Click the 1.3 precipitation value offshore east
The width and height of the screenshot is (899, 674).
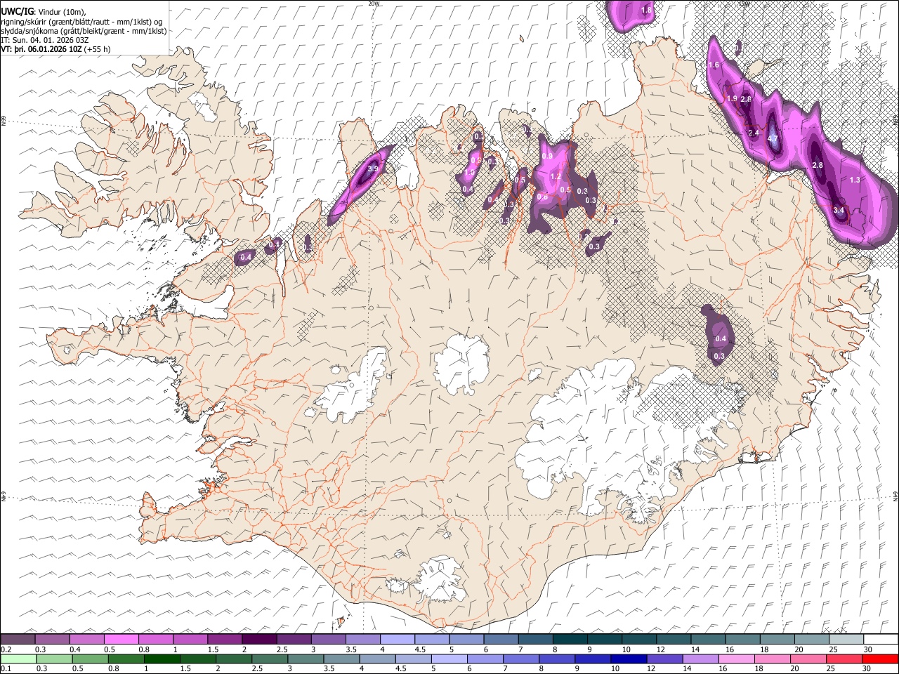pos(855,180)
